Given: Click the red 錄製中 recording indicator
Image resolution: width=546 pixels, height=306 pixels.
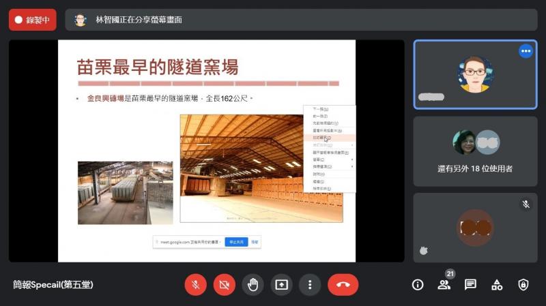Looking at the screenshot, I should (32, 20).
